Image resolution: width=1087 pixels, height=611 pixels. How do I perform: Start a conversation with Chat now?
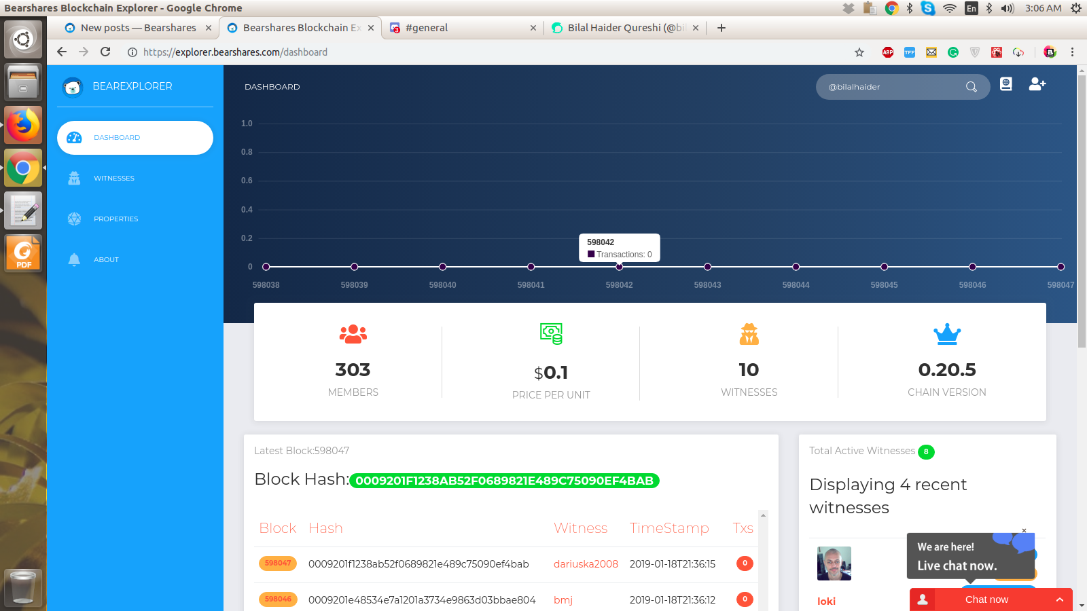[x=986, y=599]
